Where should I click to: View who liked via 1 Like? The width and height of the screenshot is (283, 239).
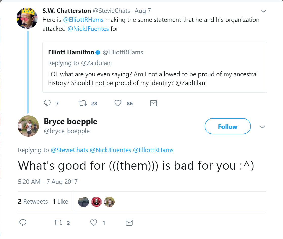pyautogui.click(x=60, y=201)
